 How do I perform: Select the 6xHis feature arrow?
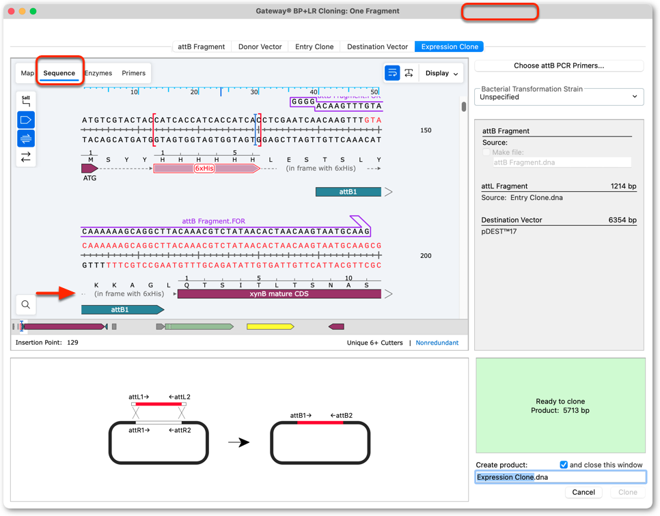[206, 169]
